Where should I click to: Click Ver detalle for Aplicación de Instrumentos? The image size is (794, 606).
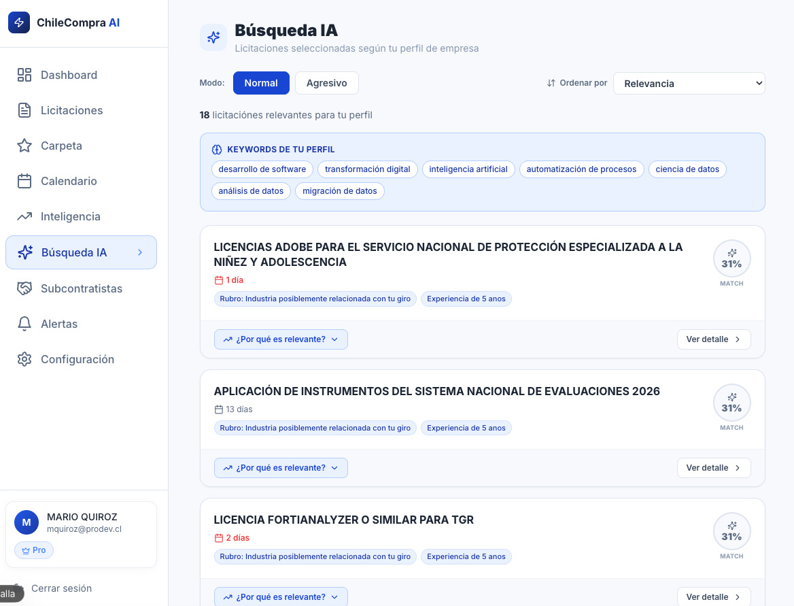point(714,468)
